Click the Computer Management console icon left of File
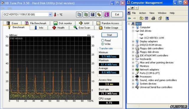Screen dimensions: 189x109 pyautogui.click(x=129, y=13)
